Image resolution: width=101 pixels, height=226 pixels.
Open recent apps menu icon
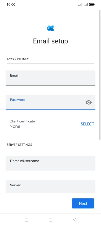point(26,220)
